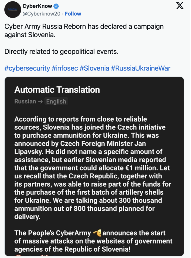Open the CyberKnow profile avatar
Screen dimensions: 191x258
(x=13, y=10)
